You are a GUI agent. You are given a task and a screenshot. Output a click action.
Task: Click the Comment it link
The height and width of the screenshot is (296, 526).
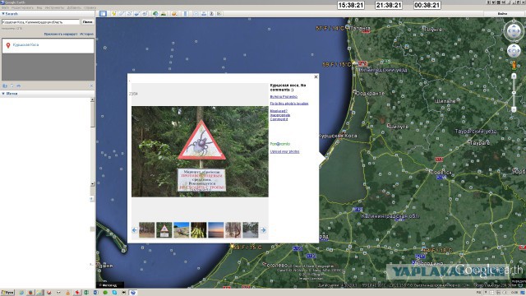[x=279, y=118]
